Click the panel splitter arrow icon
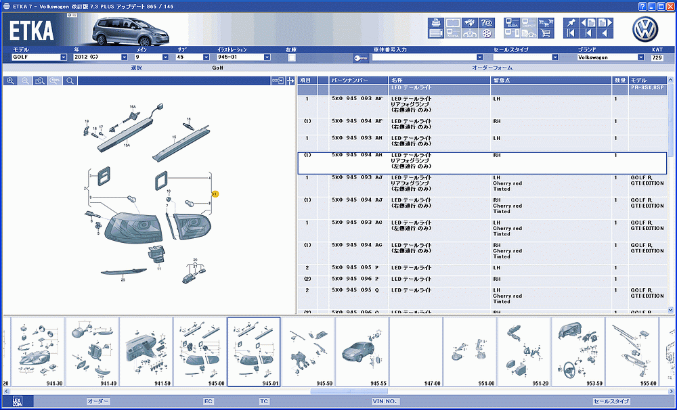Image resolution: width=677 pixels, height=410 pixels. [x=290, y=81]
